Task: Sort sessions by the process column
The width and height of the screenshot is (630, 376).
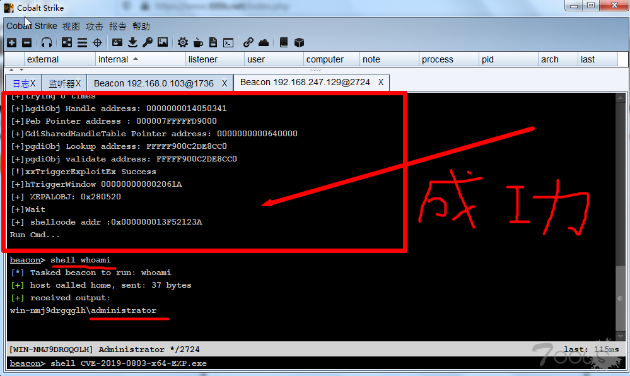Action: [449, 59]
